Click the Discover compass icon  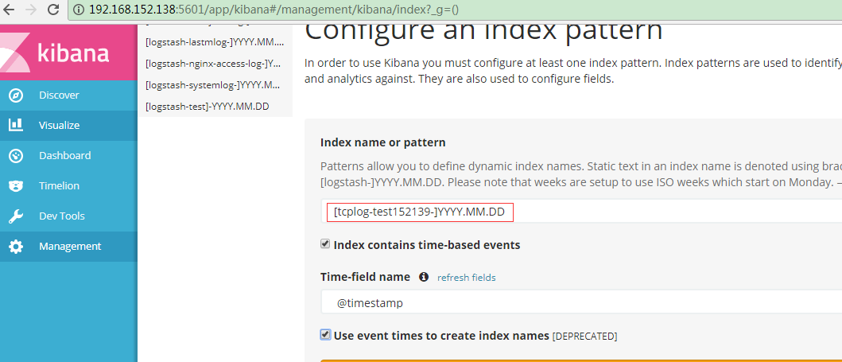[x=16, y=95]
